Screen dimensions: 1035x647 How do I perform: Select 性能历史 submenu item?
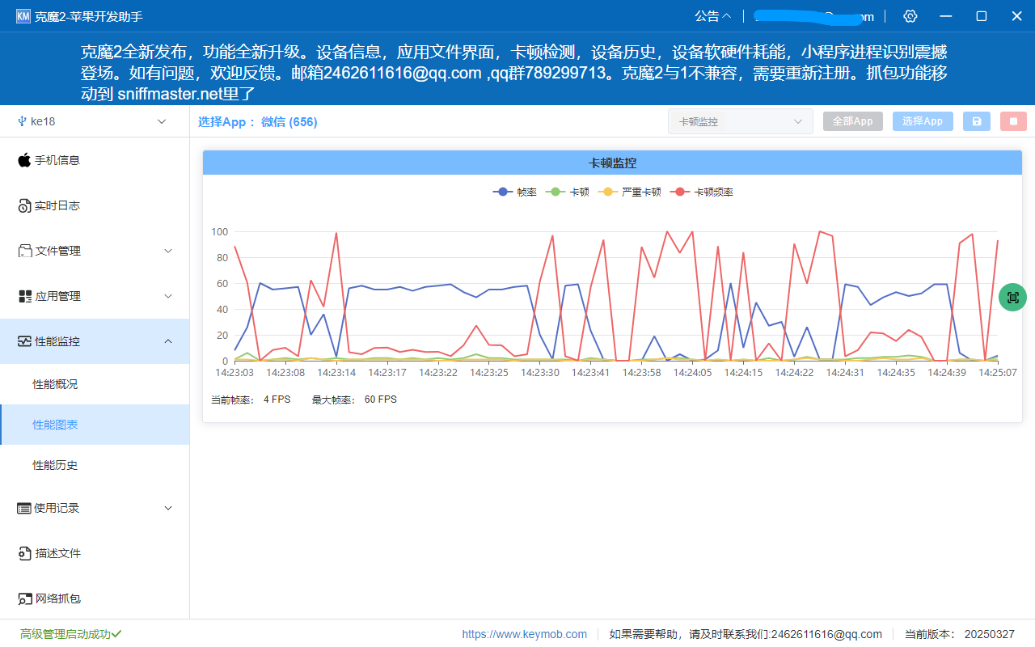(95, 465)
